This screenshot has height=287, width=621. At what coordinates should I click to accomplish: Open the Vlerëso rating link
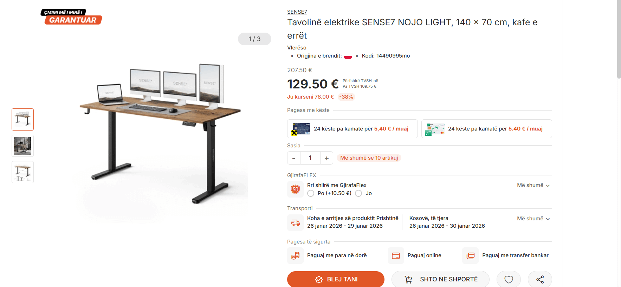[297, 48]
